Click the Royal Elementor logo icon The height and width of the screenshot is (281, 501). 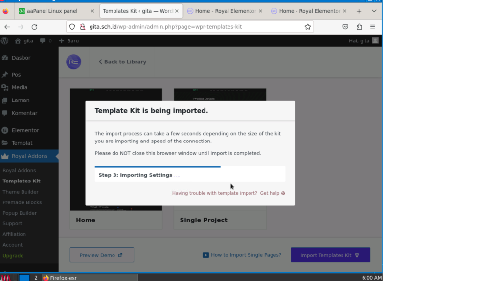point(74,62)
